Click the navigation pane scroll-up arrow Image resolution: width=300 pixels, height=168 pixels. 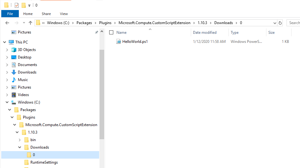click(102, 32)
